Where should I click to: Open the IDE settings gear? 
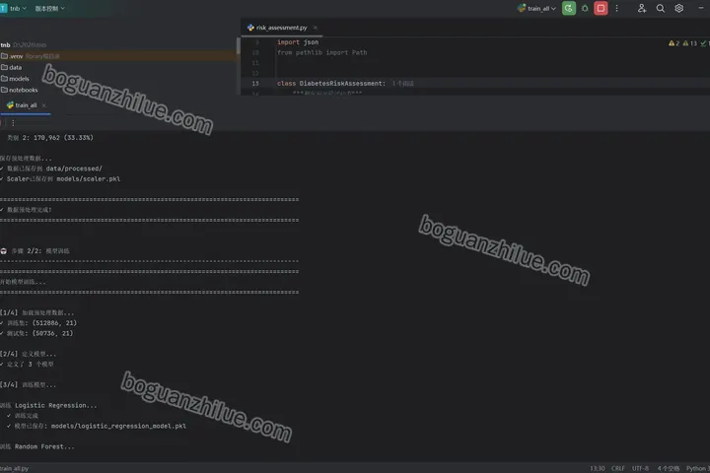[x=678, y=8]
